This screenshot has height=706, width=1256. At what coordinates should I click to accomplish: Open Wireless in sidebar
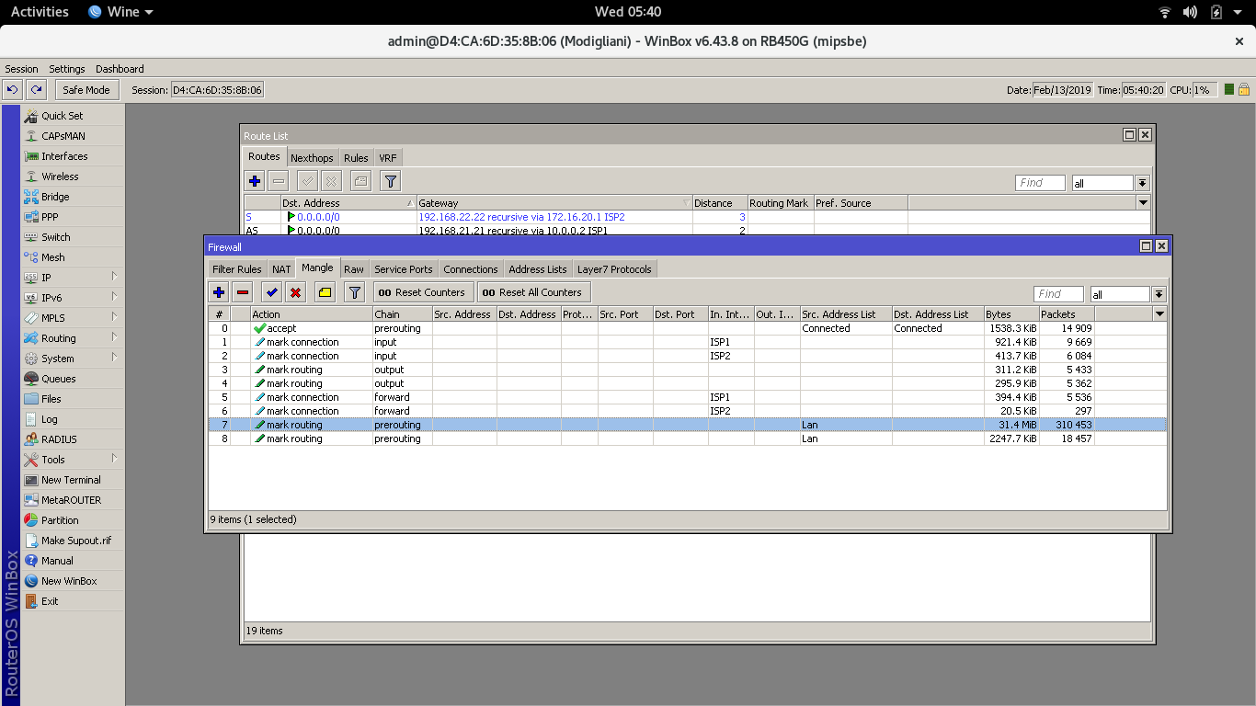point(60,176)
